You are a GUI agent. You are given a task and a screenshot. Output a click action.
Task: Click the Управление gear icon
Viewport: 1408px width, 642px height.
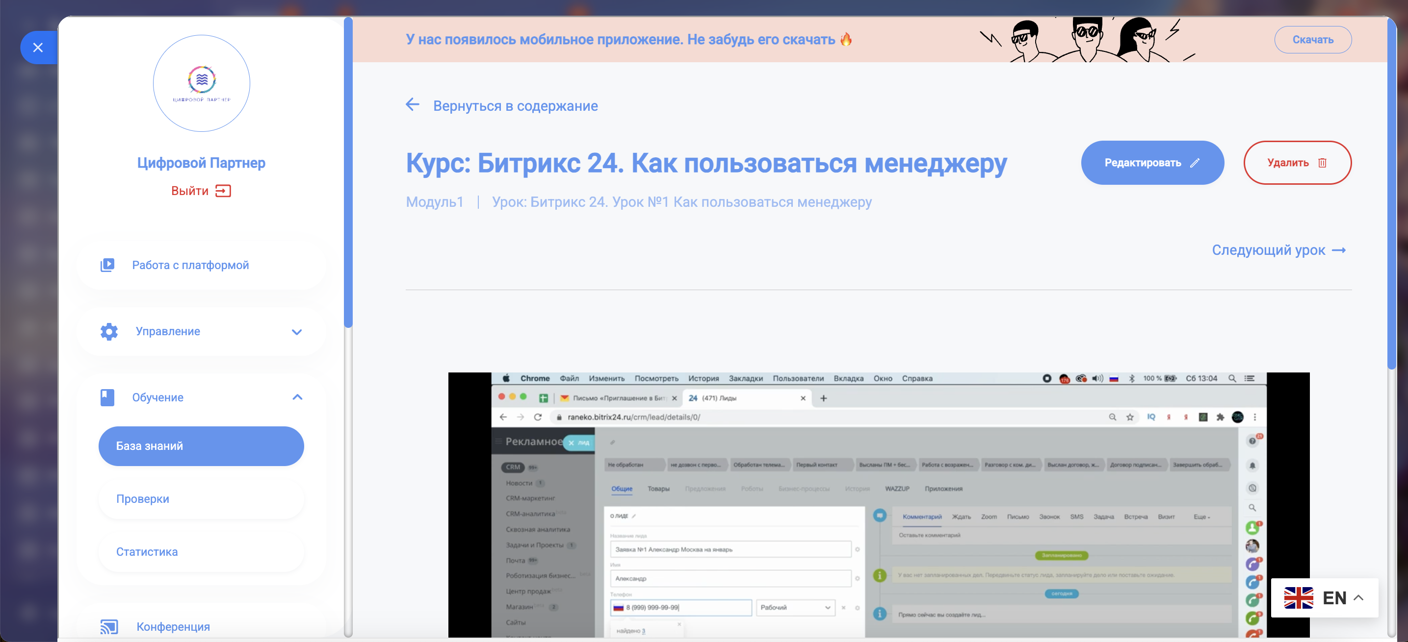[109, 331]
